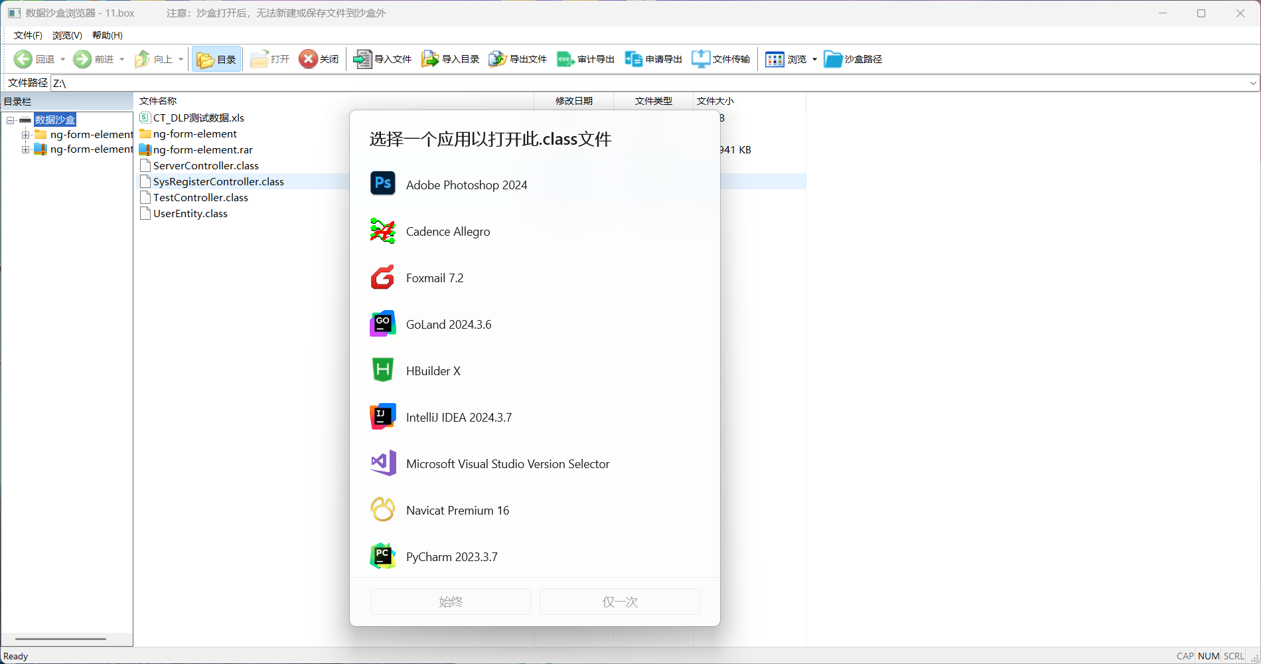1261x664 pixels.
Task: 选择 PyCharm 2023.3.7 打开文件
Action: 451,556
